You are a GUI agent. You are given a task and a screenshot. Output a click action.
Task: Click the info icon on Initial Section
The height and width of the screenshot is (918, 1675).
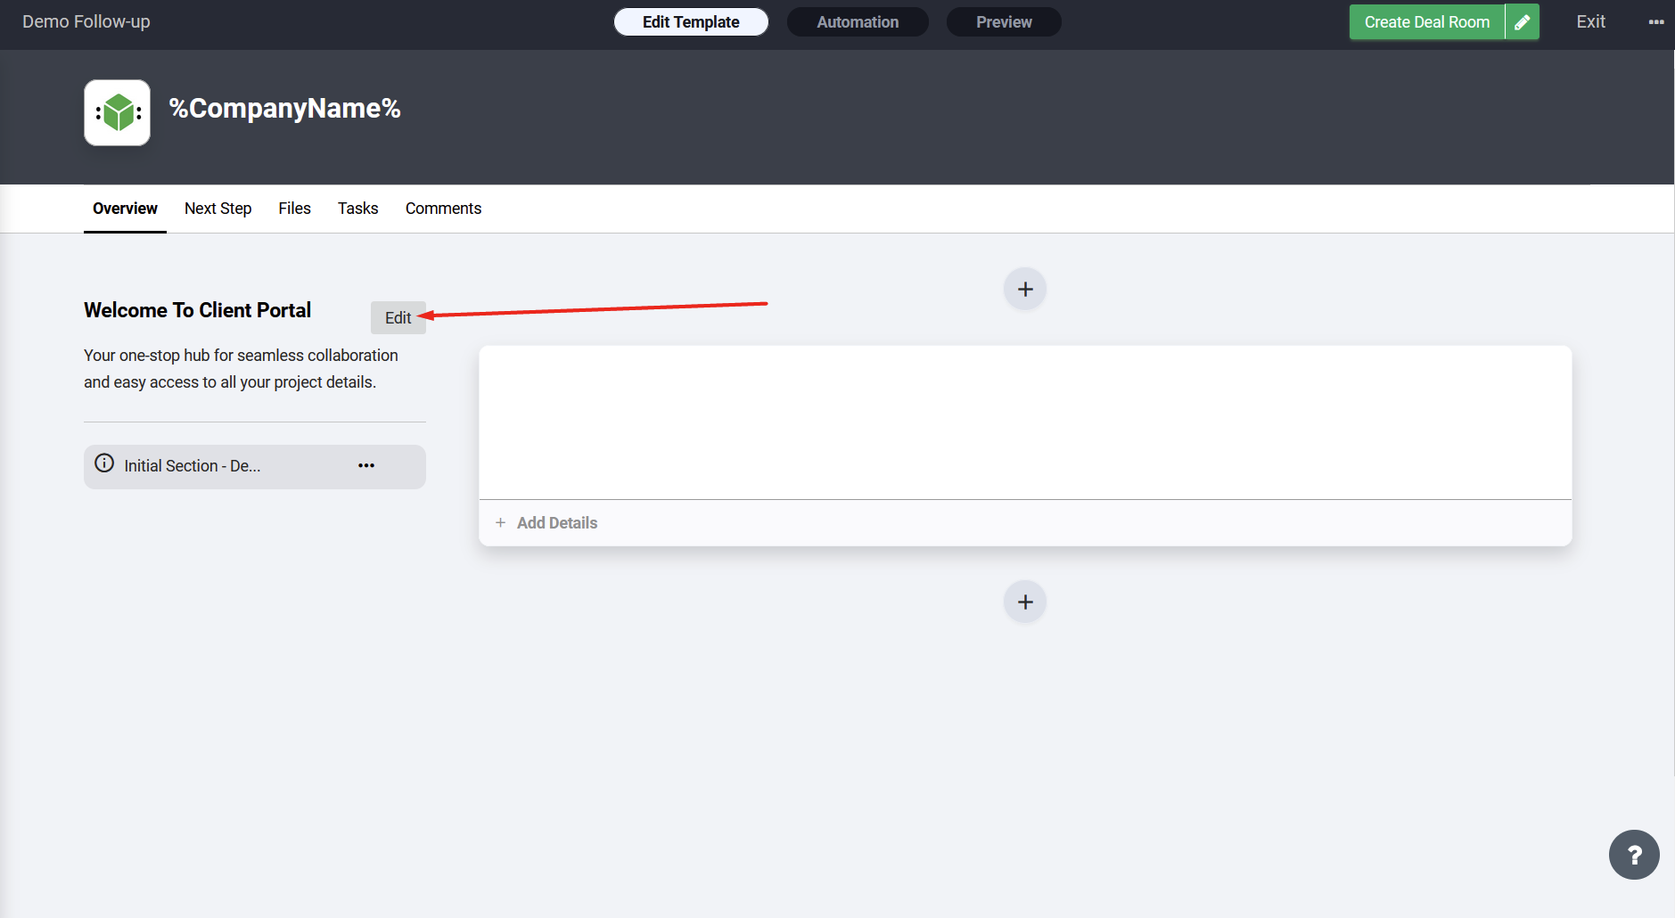(x=104, y=463)
